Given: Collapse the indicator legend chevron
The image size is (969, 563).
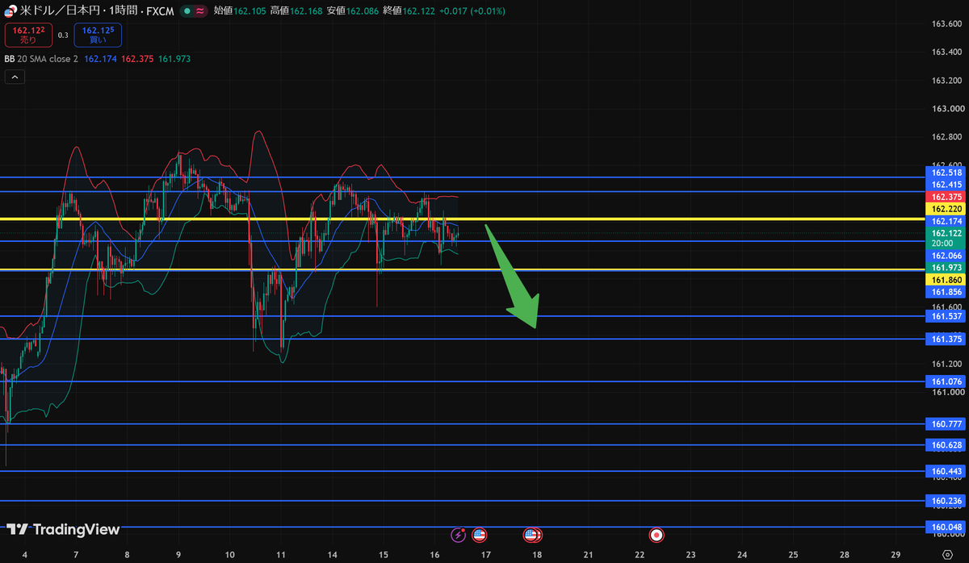Looking at the screenshot, I should point(15,77).
